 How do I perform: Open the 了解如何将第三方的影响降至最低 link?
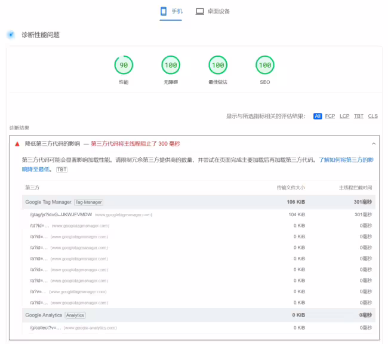(346, 160)
